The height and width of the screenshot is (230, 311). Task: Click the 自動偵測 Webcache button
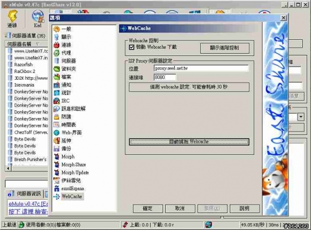pyautogui.click(x=189, y=142)
